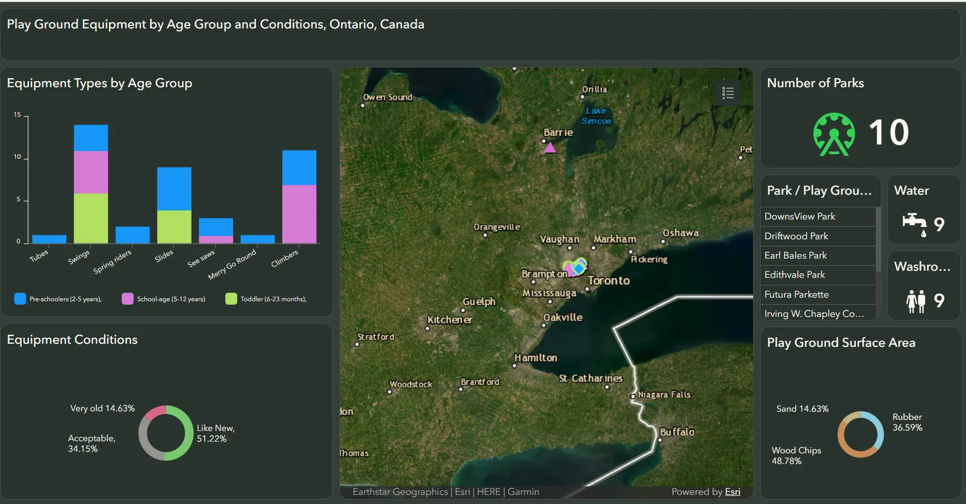Click the Like New, 51.22% label
The image size is (966, 504).
coord(216,433)
